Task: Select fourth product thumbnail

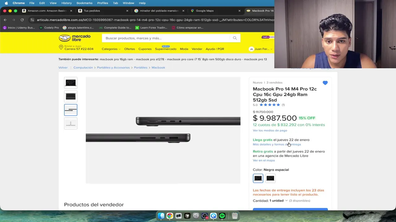Action: [x=71, y=123]
